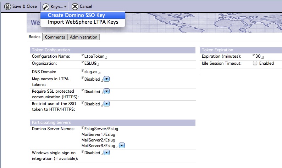The width and height of the screenshot is (282, 168).
Task: Click the Save & Close floppy disk icon
Action: tap(7, 7)
